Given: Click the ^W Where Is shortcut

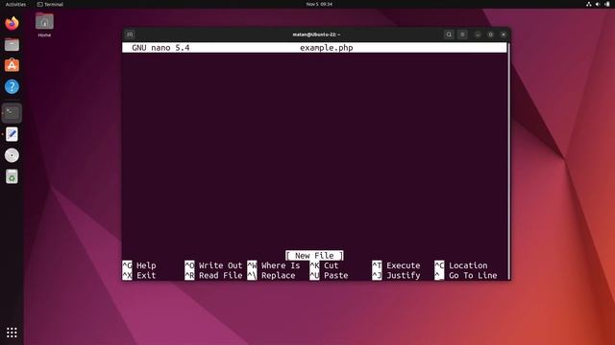Looking at the screenshot, I should (x=274, y=265).
